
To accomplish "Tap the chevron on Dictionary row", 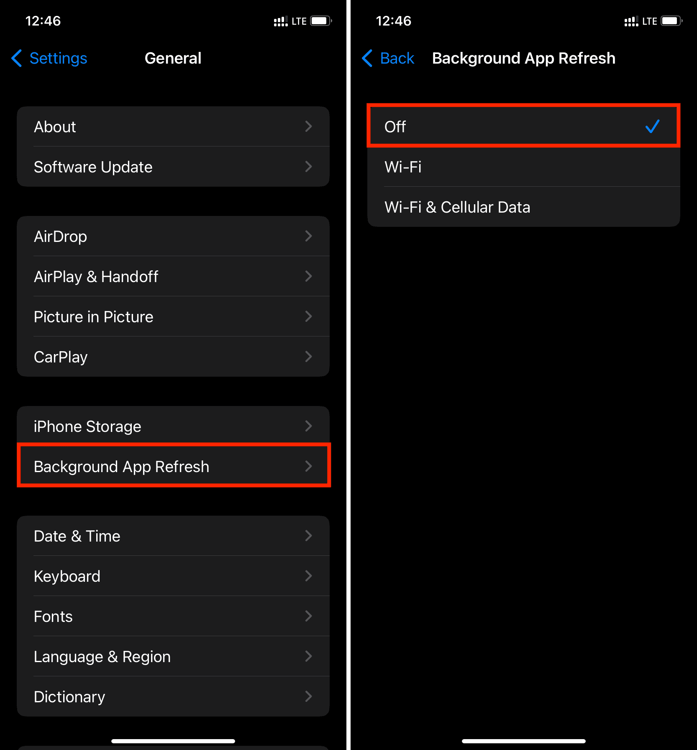I will coord(309,696).
